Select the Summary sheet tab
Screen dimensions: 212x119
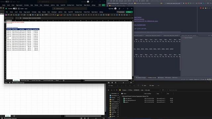click(16, 80)
